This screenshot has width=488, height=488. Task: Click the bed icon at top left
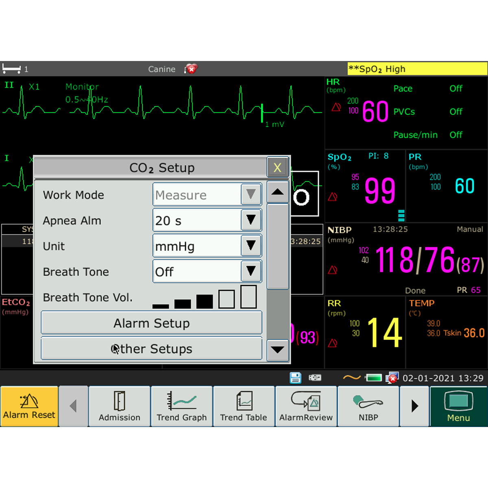tap(11, 69)
